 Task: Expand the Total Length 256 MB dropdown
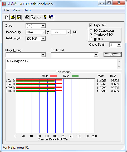coord(43,39)
